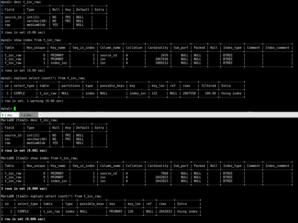Click key_len value 122
The height and width of the screenshot is (223, 298).
point(154,93)
